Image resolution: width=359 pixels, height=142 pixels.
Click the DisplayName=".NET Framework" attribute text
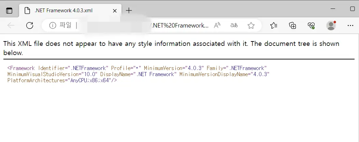click(x=139, y=74)
